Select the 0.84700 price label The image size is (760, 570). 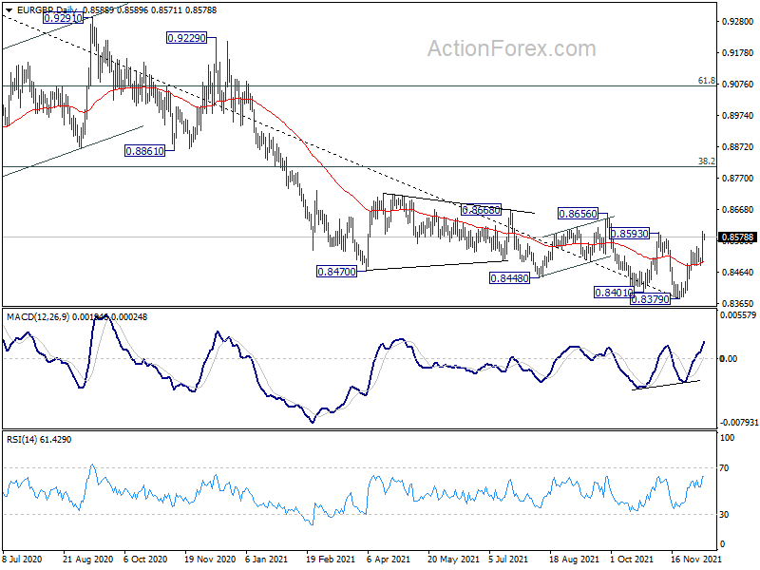[336, 272]
